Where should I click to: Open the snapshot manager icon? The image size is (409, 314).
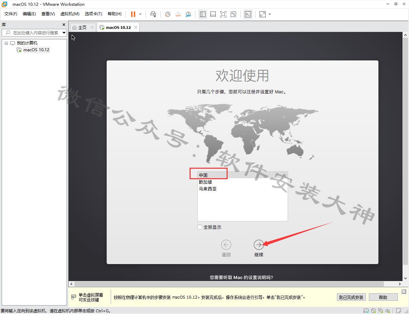188,14
